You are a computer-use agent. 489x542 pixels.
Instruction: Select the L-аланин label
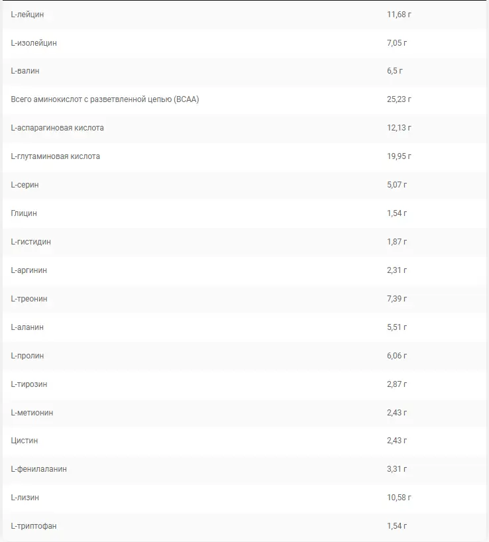coord(27,327)
